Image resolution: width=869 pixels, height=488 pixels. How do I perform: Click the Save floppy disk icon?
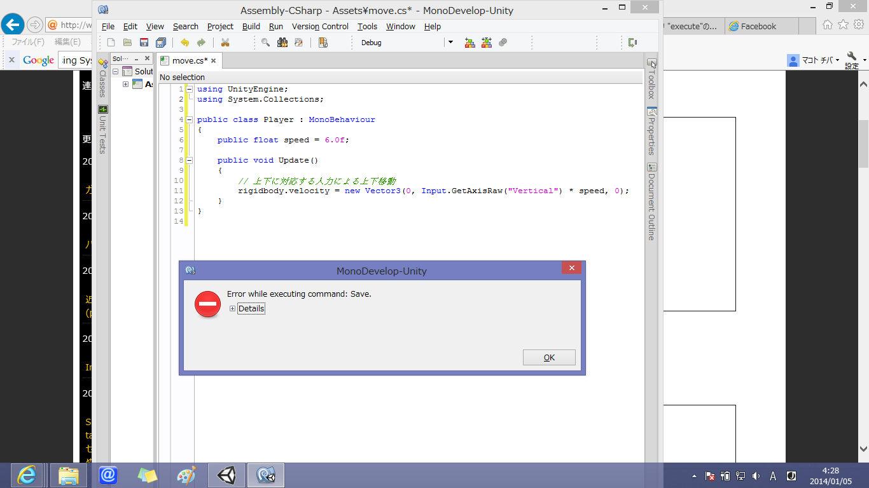click(144, 43)
